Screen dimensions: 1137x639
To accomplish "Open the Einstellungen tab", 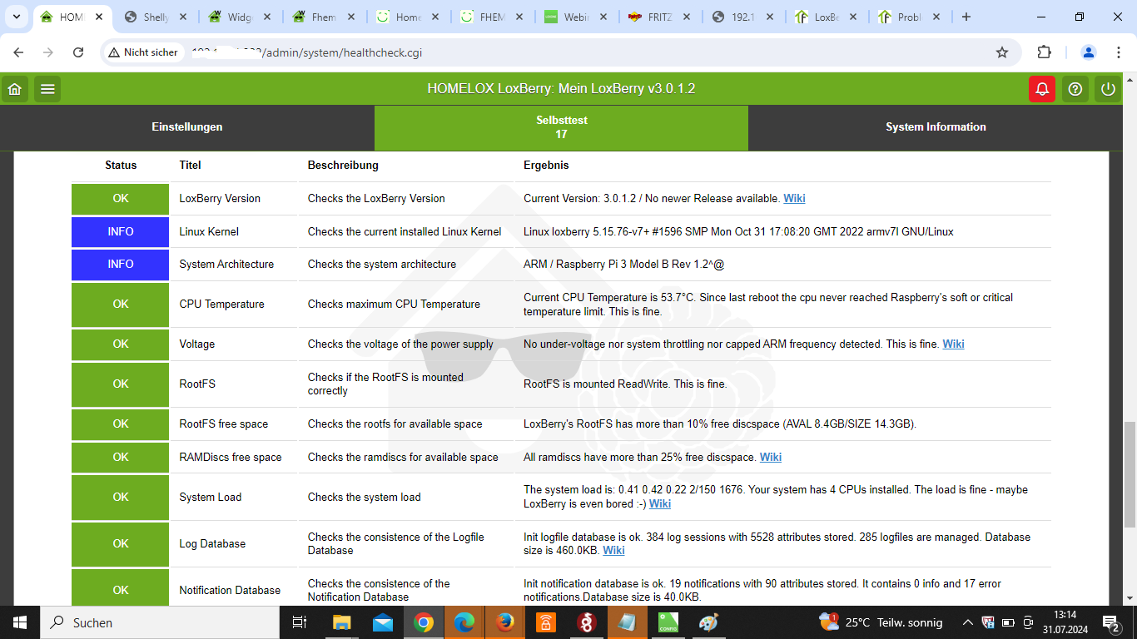I will click(187, 127).
